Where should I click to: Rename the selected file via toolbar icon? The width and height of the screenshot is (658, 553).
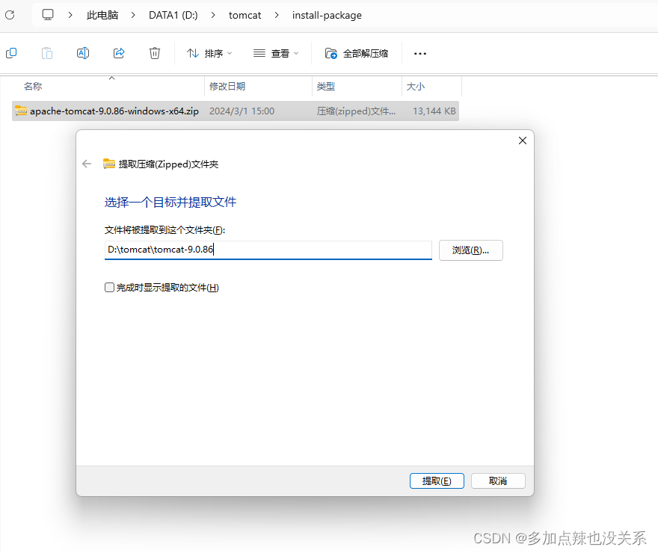coord(83,53)
